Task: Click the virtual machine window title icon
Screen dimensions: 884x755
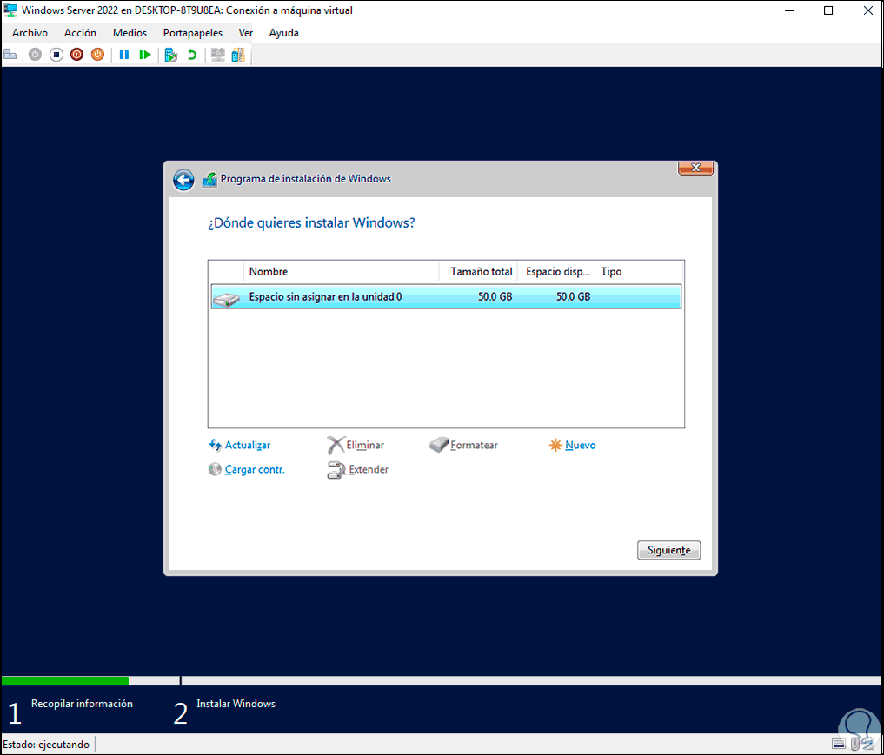Action: click(10, 10)
